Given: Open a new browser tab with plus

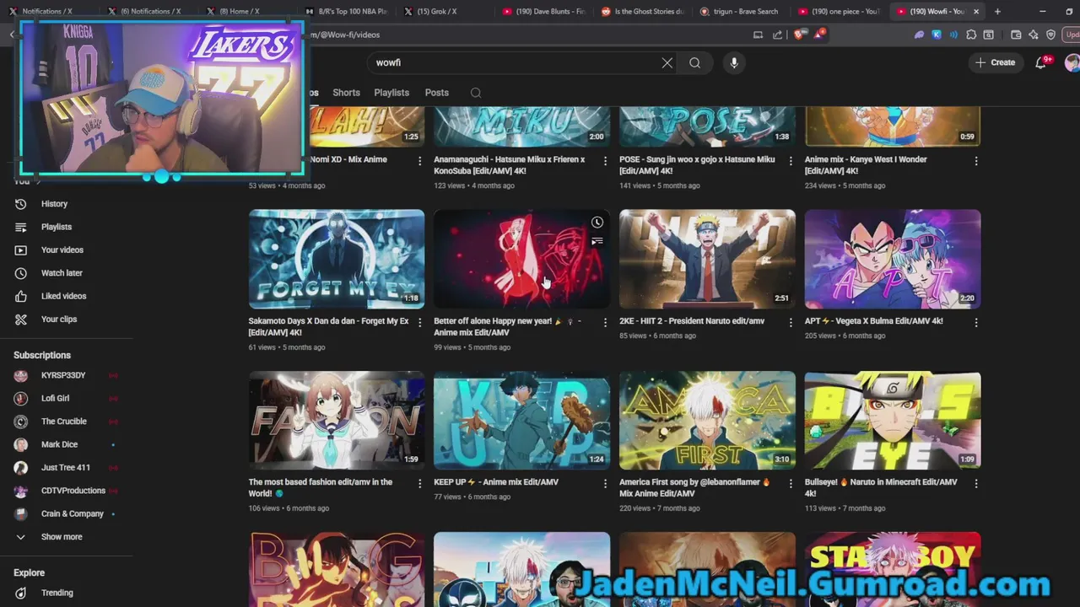Looking at the screenshot, I should pyautogui.click(x=997, y=11).
